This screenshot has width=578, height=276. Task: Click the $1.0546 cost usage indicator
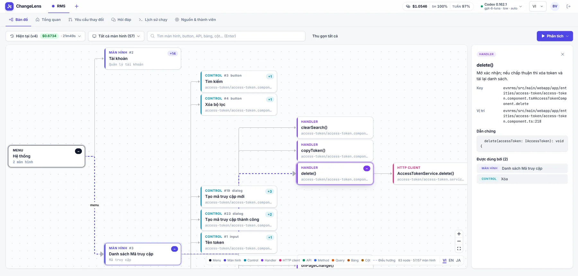pos(416,6)
